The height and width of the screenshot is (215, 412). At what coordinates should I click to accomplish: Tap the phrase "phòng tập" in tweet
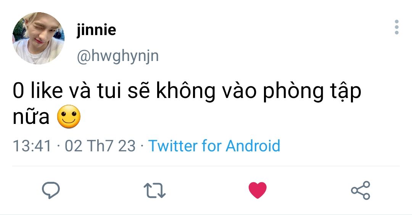click(x=312, y=91)
